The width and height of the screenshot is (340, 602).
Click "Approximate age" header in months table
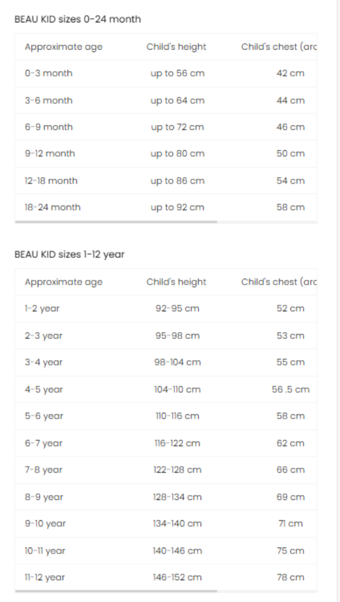(63, 47)
